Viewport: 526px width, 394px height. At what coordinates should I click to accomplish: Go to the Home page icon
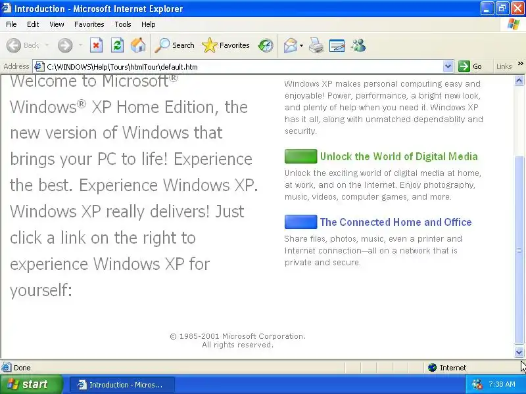click(x=138, y=45)
